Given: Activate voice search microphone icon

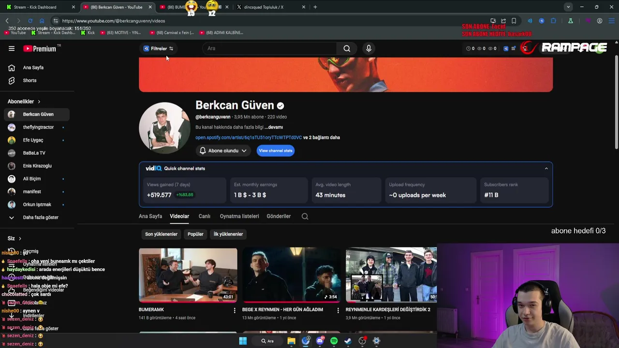Looking at the screenshot, I should [368, 48].
